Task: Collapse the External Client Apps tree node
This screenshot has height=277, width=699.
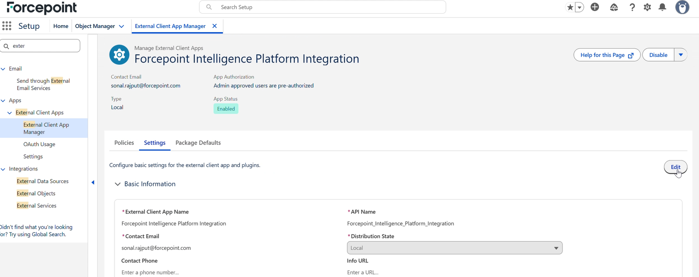Action: point(9,113)
